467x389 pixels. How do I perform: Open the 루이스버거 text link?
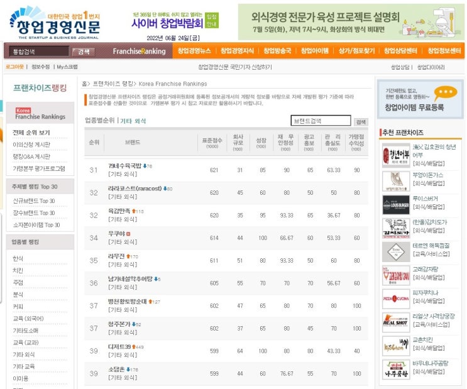425,199
